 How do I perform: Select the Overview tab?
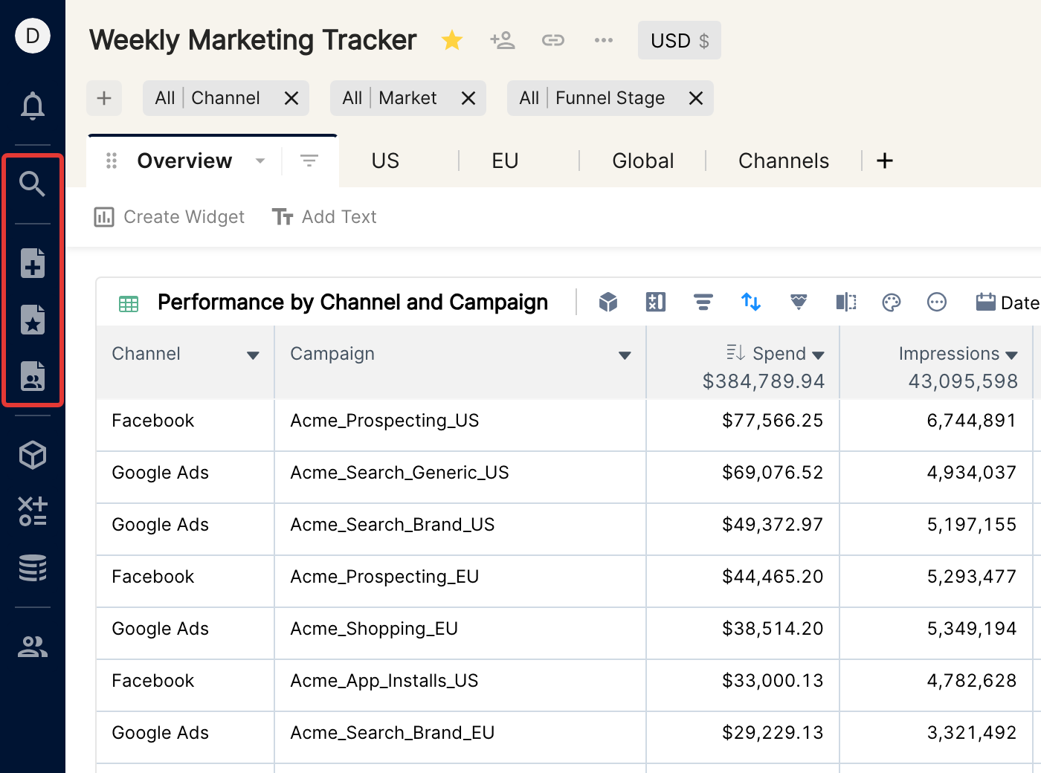pyautogui.click(x=184, y=161)
